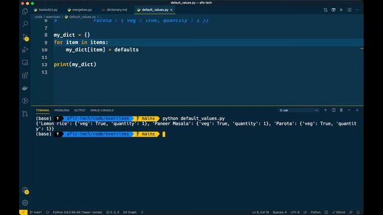Open the Extensions view

[25, 75]
